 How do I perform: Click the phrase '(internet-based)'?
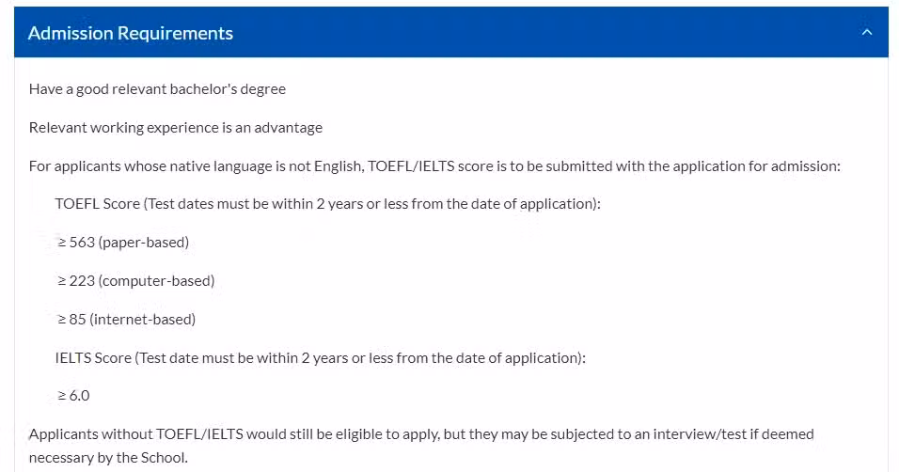[x=143, y=319]
